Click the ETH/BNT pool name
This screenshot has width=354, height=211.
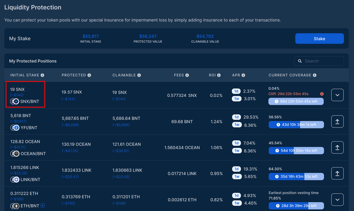coord(30,206)
